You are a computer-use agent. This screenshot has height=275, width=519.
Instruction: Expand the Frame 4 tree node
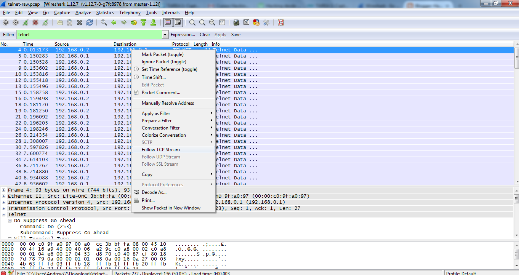[x=4, y=190]
